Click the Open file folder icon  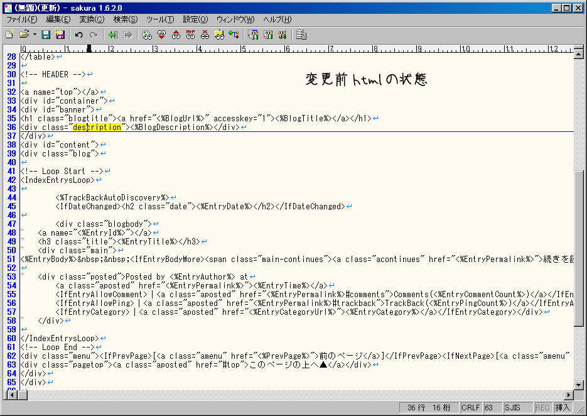coord(24,35)
